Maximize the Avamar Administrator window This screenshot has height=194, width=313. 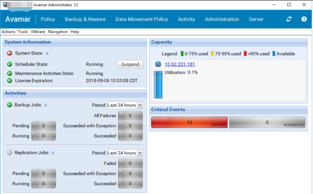pyautogui.click(x=289, y=4)
